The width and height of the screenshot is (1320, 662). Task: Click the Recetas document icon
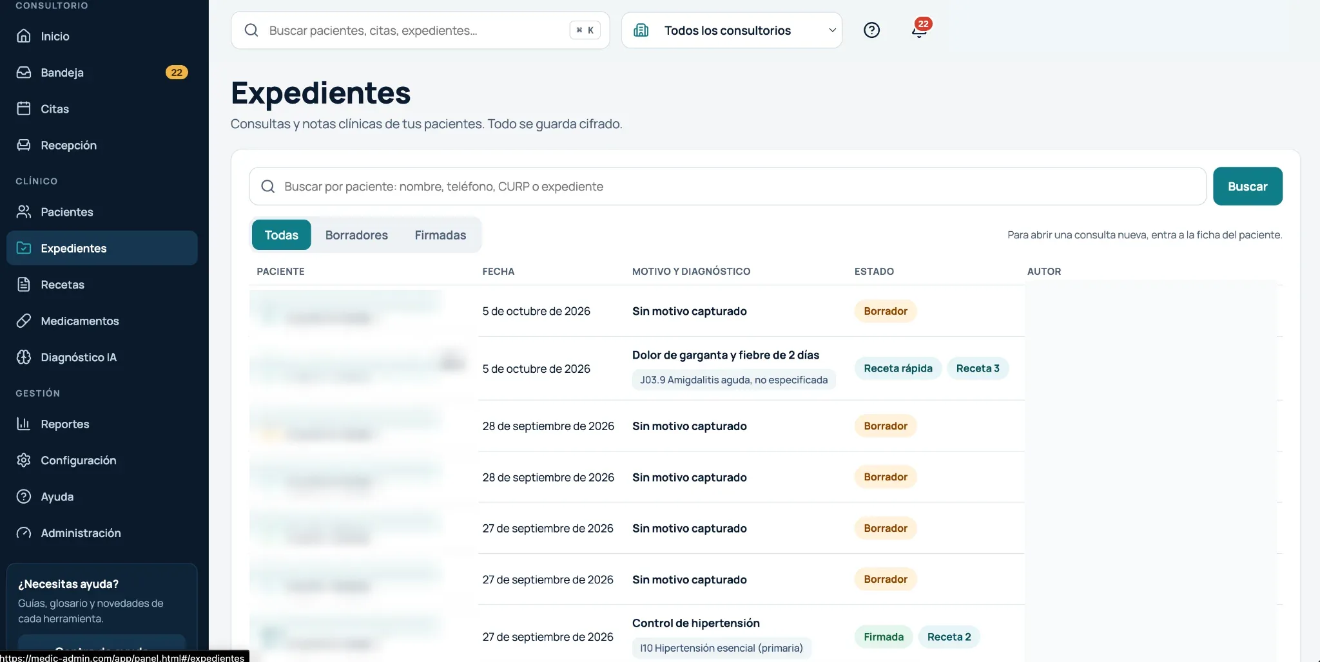tap(24, 284)
